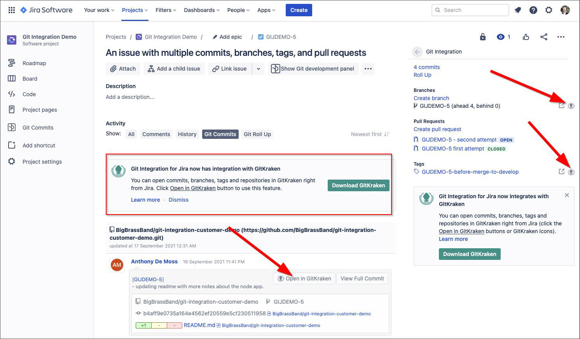This screenshot has height=339, width=580.
Task: Switch to the History activity tab
Action: [x=187, y=134]
